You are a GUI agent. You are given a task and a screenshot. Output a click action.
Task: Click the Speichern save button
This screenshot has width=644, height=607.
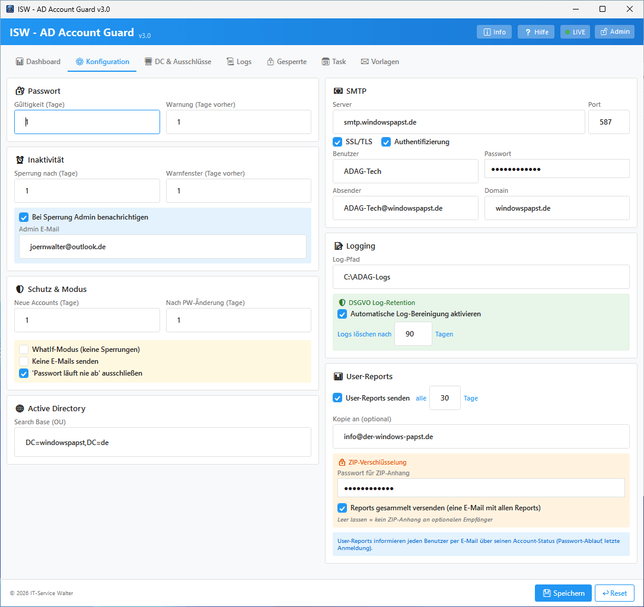(563, 593)
